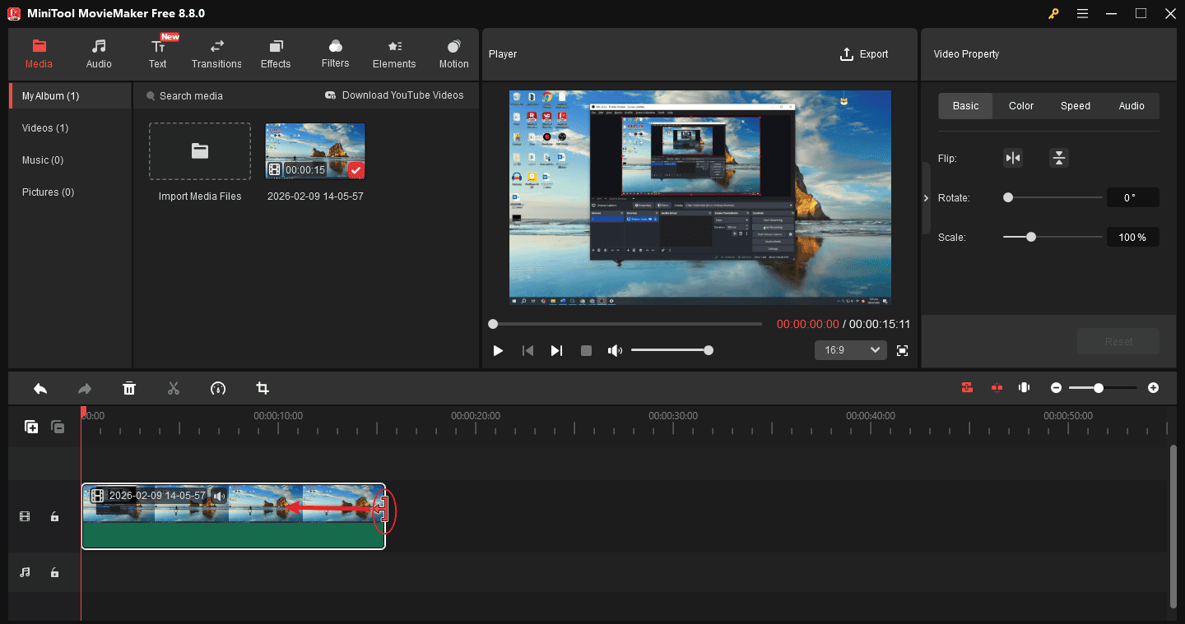1185x624 pixels.
Task: Enter full screen preview mode
Action: coord(902,350)
